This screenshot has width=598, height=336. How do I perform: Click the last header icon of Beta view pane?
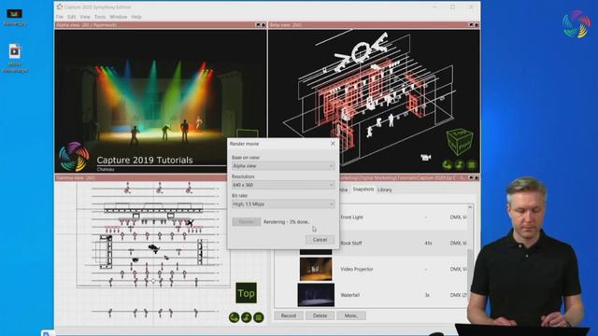pyautogui.click(x=477, y=25)
